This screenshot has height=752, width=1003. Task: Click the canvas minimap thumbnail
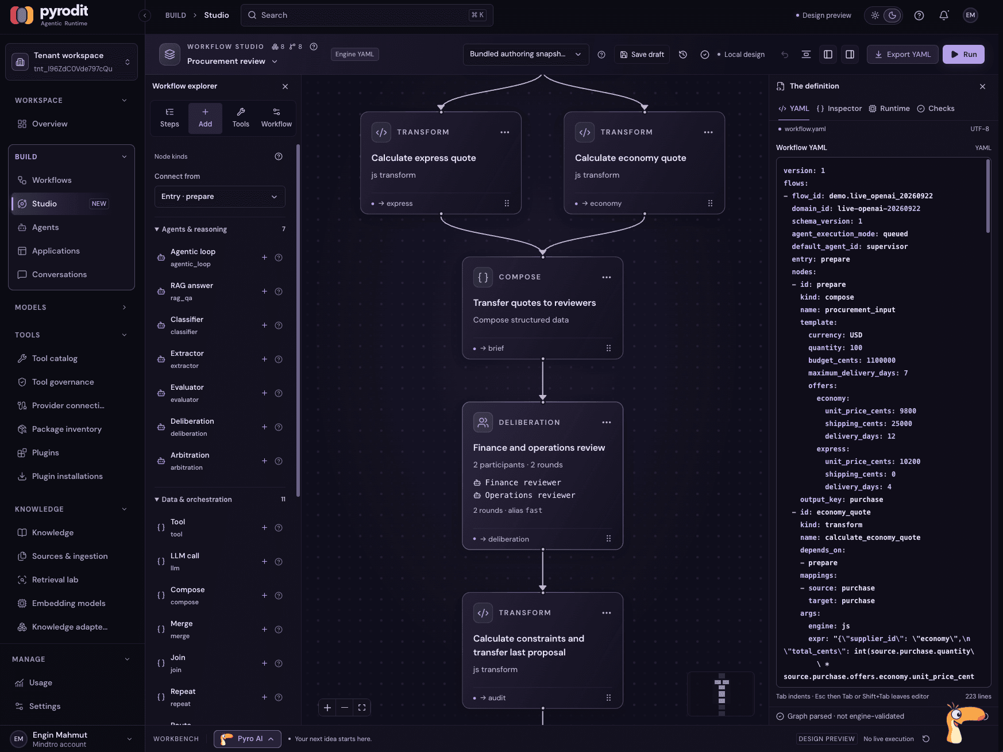721,694
